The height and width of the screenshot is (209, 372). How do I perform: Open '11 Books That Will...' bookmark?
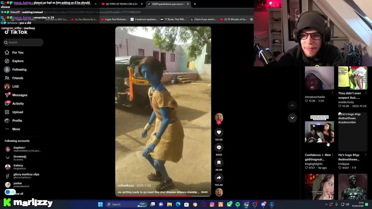point(173,19)
